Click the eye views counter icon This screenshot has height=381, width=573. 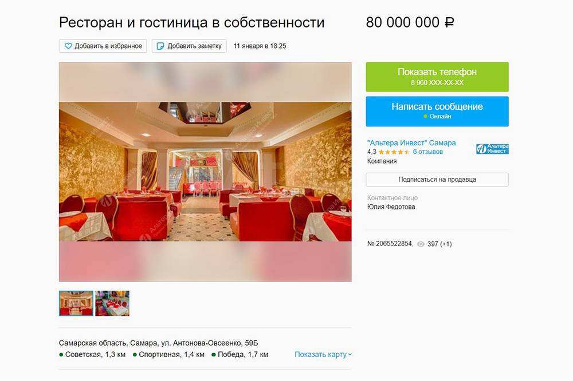pyautogui.click(x=421, y=244)
